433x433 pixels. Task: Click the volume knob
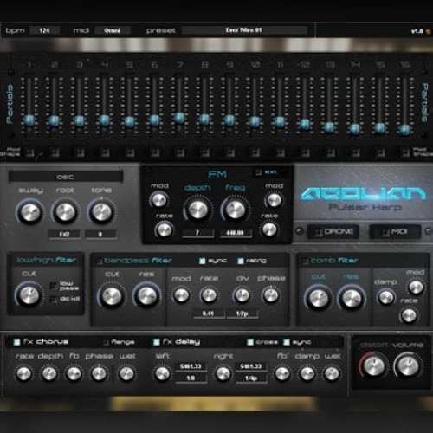[408, 365]
